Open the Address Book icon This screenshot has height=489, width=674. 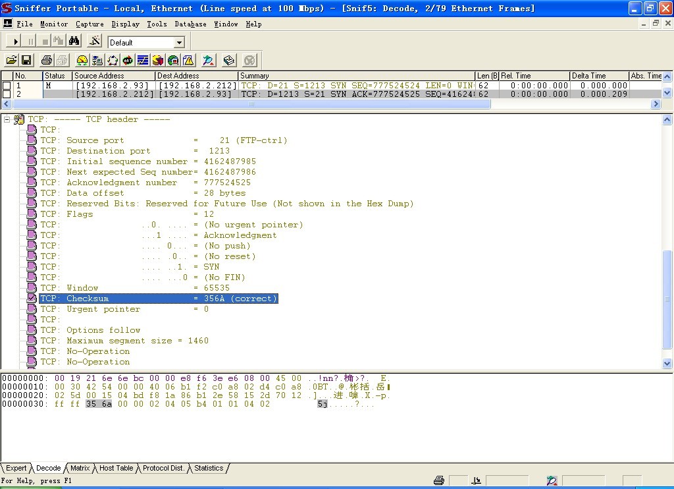coord(229,60)
